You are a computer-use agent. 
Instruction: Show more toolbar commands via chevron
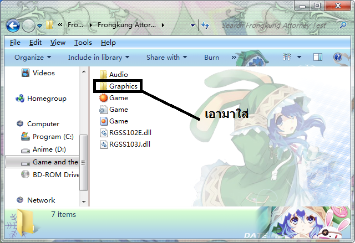pyautogui.click(x=234, y=58)
